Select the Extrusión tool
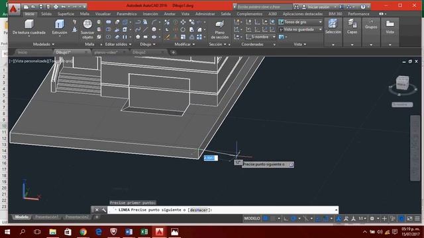 [x=60, y=27]
